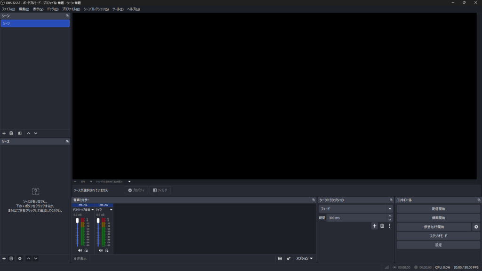This screenshot has width=482, height=271.
Task: Float the シーントランジション dock using its corner icon
Action: (391, 200)
